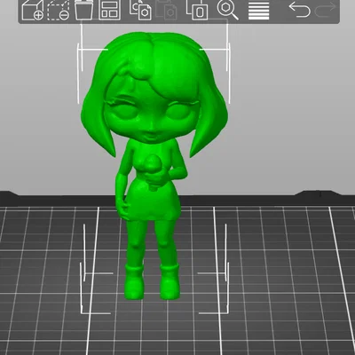Undo the last action

pyautogui.click(x=299, y=10)
